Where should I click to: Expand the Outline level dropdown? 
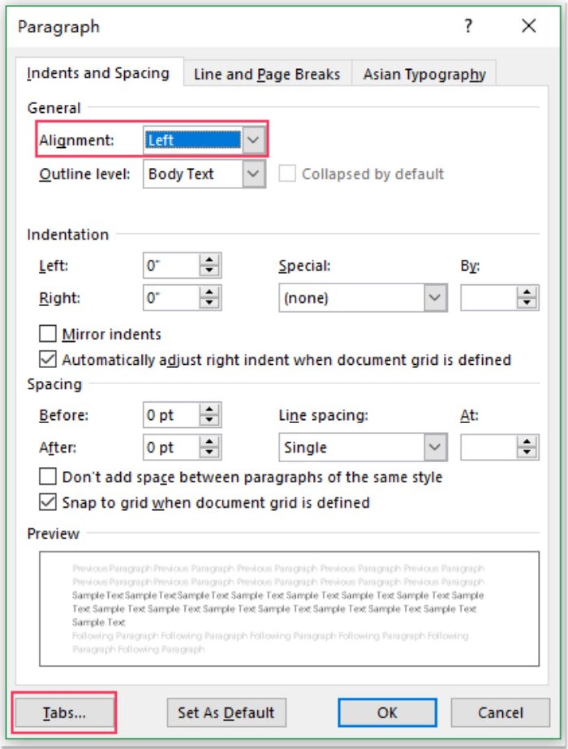tap(253, 174)
